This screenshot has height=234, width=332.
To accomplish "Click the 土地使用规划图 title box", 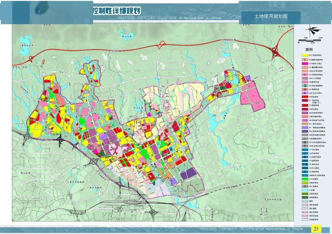I will (x=271, y=16).
